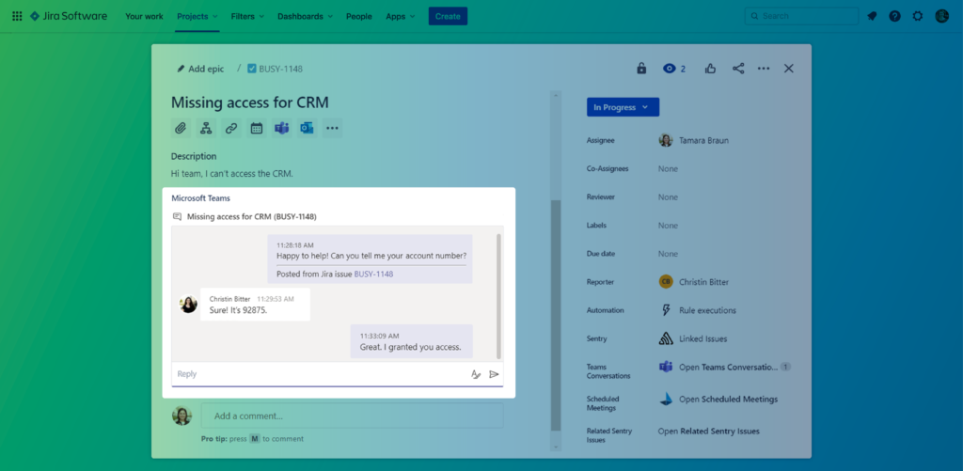Click the share issue icon
This screenshot has width=963, height=471.
738,69
